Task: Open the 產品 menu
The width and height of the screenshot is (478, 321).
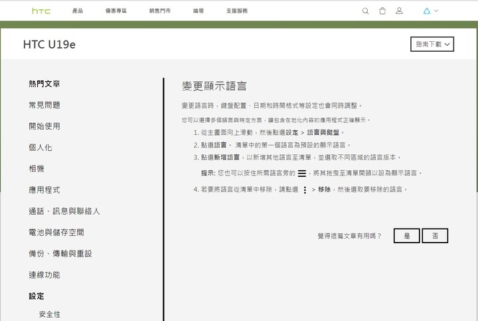Action: [78, 11]
